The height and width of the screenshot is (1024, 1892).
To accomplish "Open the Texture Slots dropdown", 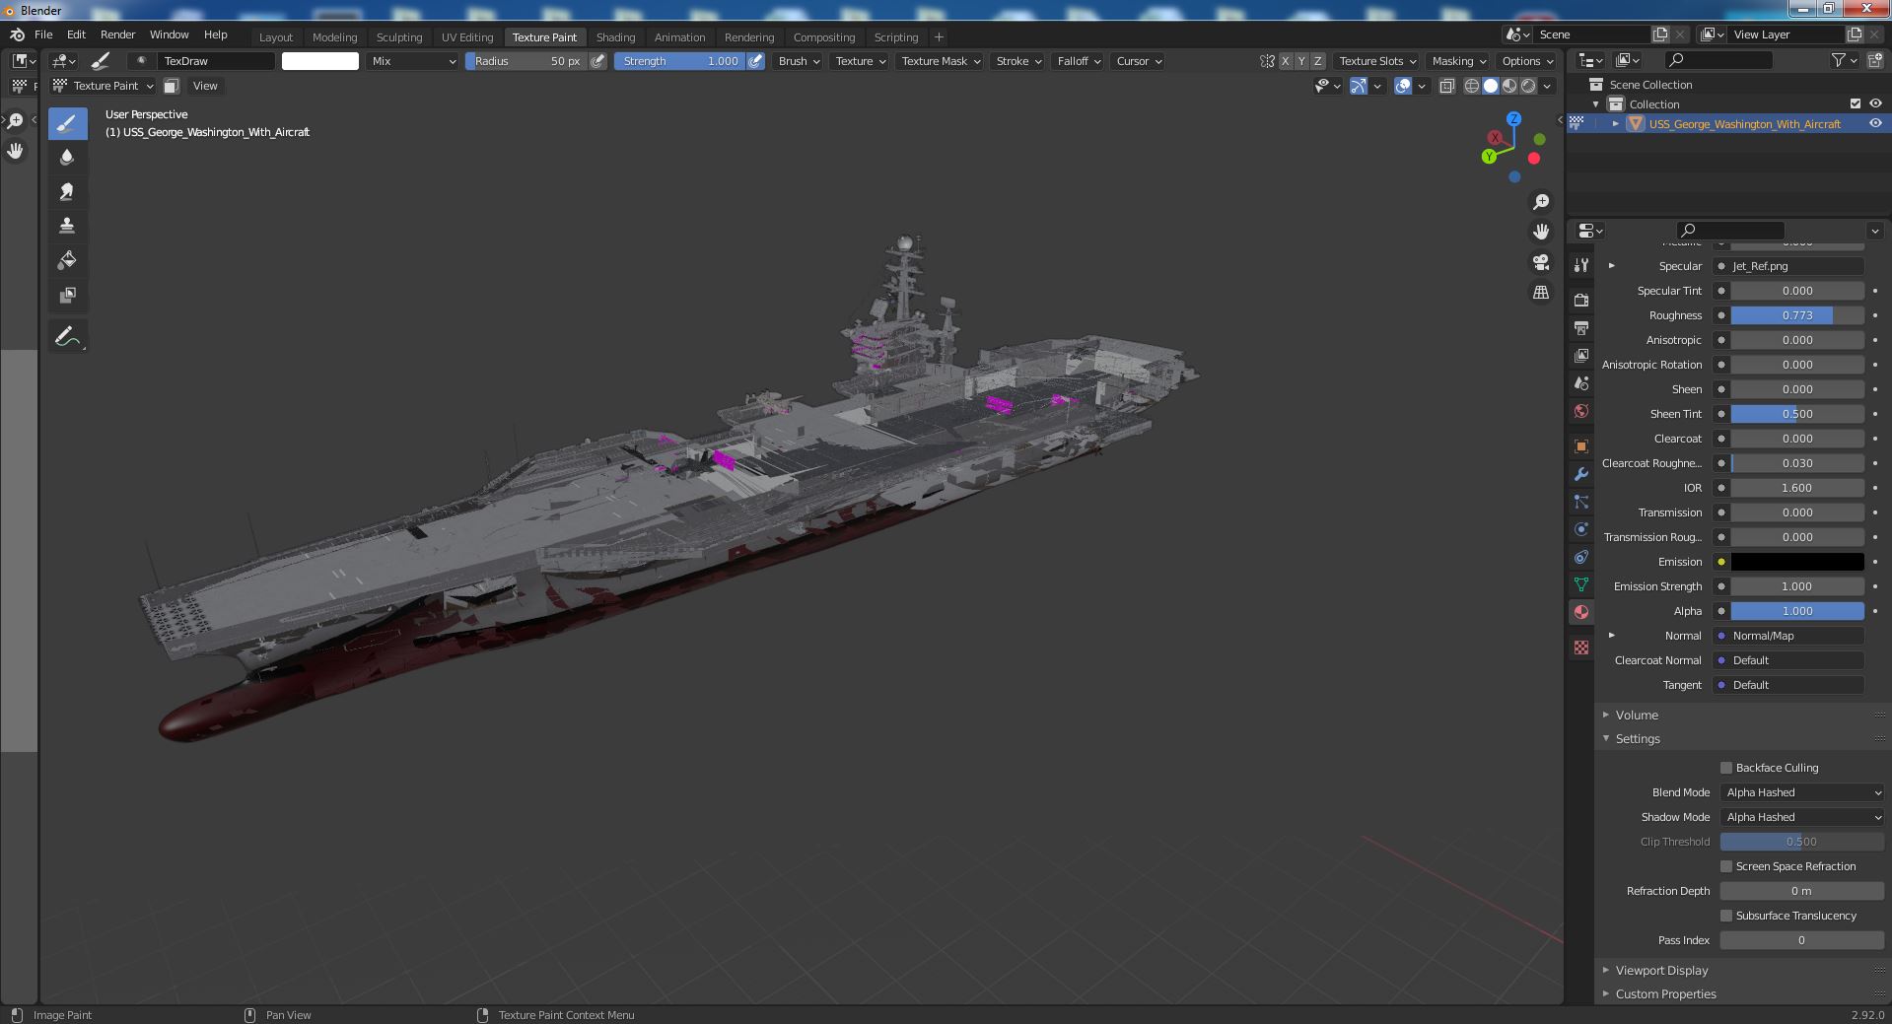I will coord(1377,61).
